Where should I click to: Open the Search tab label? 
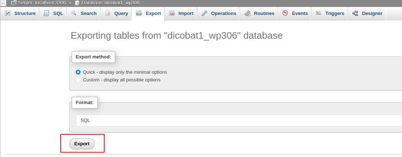click(x=89, y=13)
